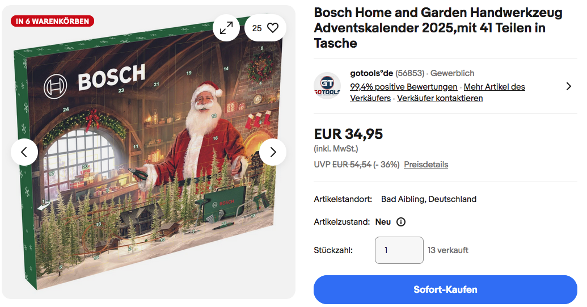The height and width of the screenshot is (307, 587).
Task: Click the 13 verkauft sold count
Action: click(x=448, y=250)
